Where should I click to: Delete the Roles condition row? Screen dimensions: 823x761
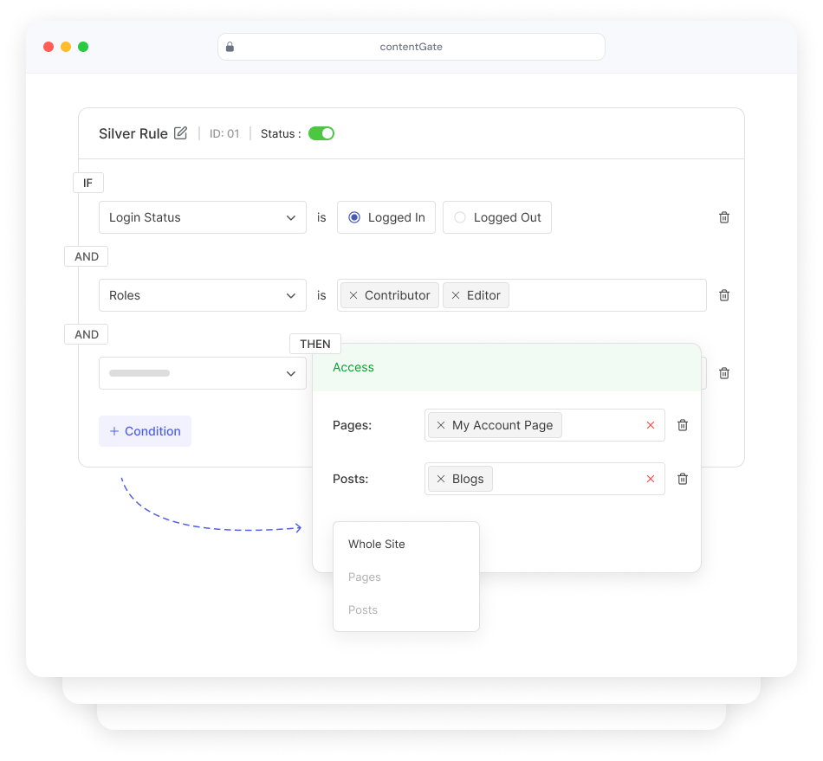point(724,295)
